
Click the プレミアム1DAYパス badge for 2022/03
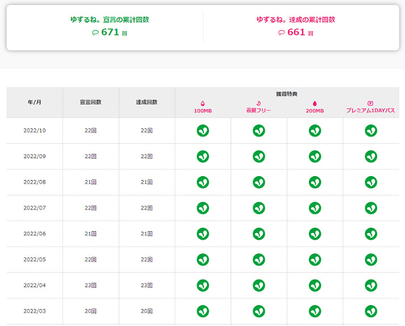point(371,311)
